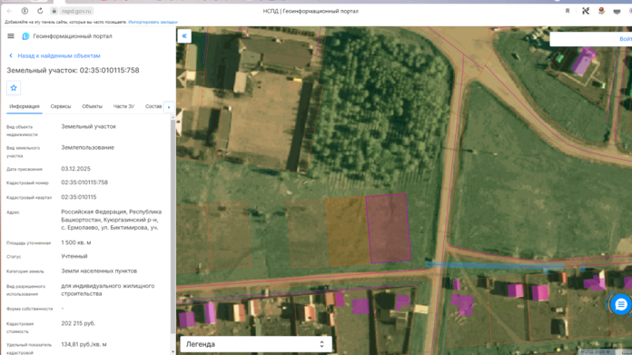Click Земли населенных пунктов category value
This screenshot has width=632, height=355.
(x=99, y=271)
